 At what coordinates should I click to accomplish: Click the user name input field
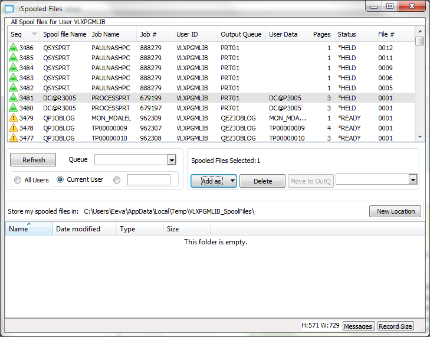coord(149,180)
